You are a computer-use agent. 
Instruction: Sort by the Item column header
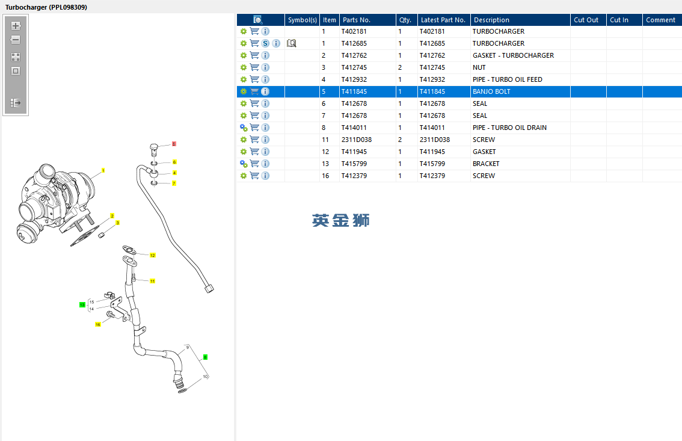(329, 20)
